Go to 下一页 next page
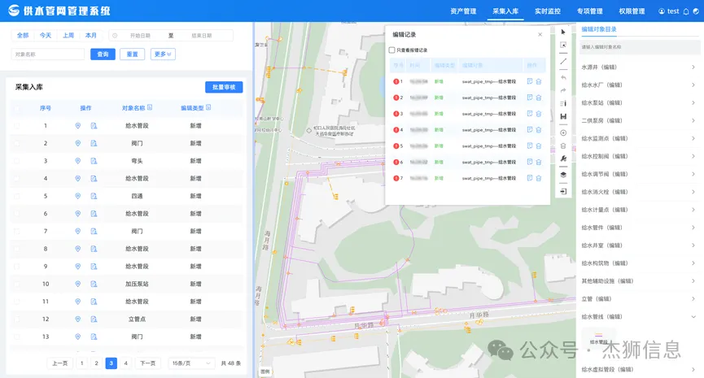The height and width of the screenshot is (378, 704). 147,363
